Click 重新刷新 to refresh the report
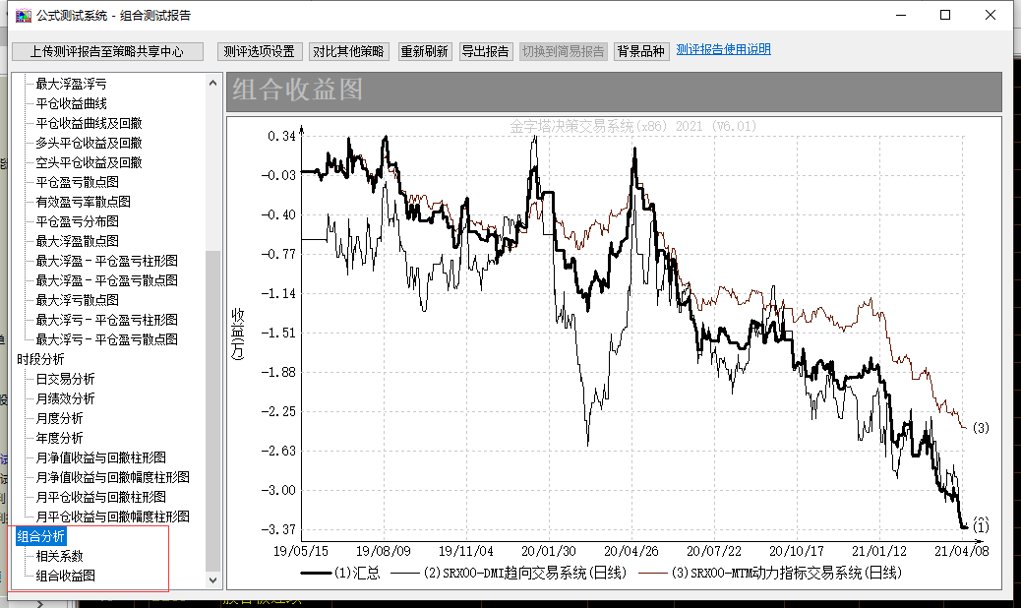1021x608 pixels. (425, 51)
